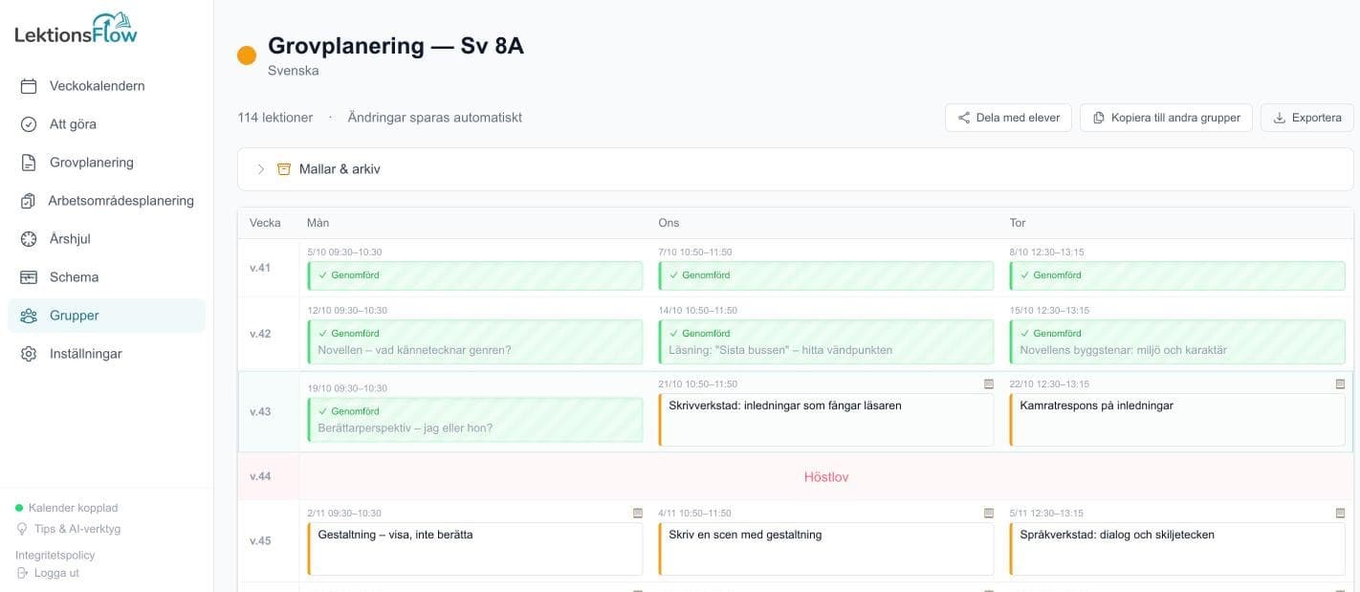Open the completed lesson on 8/10 12:30–13:15
Viewport: 1360px width, 592px height.
click(1177, 275)
